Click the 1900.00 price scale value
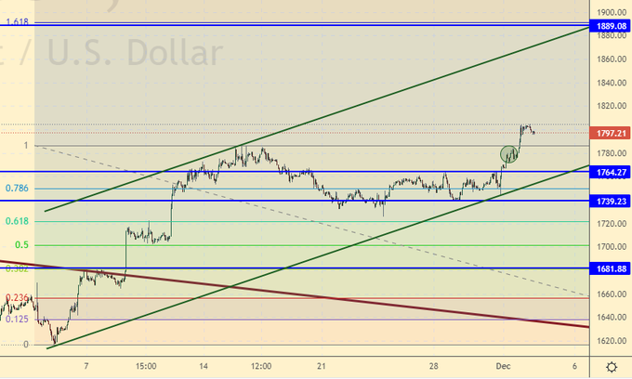632x379 pixels. [x=610, y=12]
